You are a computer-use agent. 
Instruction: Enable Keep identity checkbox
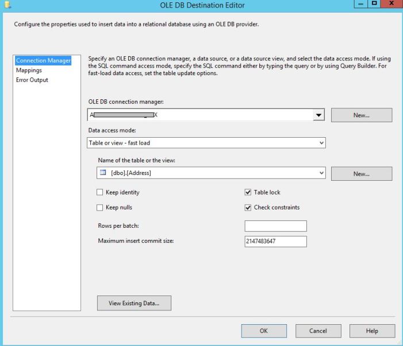pyautogui.click(x=99, y=192)
